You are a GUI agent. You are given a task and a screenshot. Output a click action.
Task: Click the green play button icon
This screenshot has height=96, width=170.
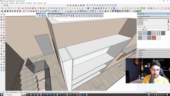pos(7,5)
